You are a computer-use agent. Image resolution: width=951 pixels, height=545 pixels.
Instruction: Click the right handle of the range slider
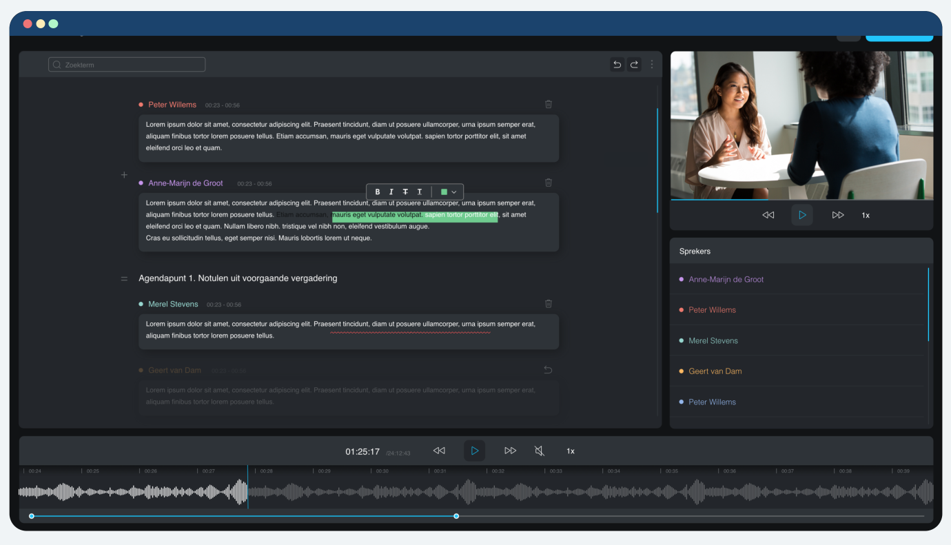tap(456, 516)
